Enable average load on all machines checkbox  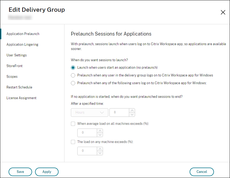73,124
